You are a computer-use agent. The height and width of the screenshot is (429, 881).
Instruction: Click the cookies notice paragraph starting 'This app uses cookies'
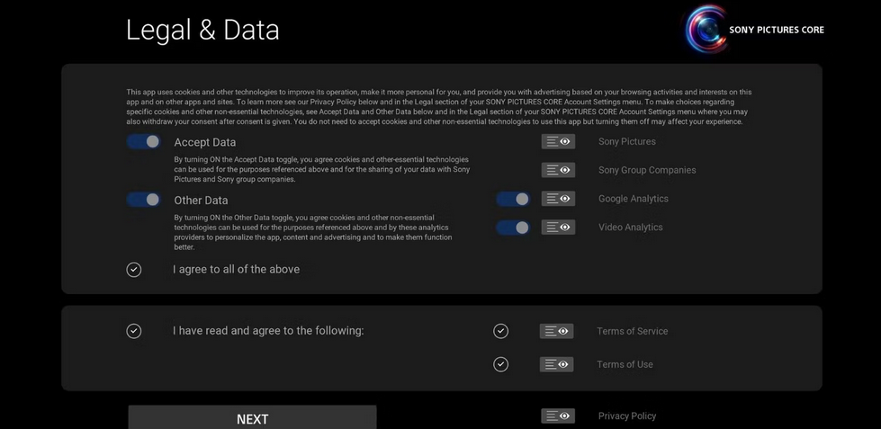click(x=439, y=107)
